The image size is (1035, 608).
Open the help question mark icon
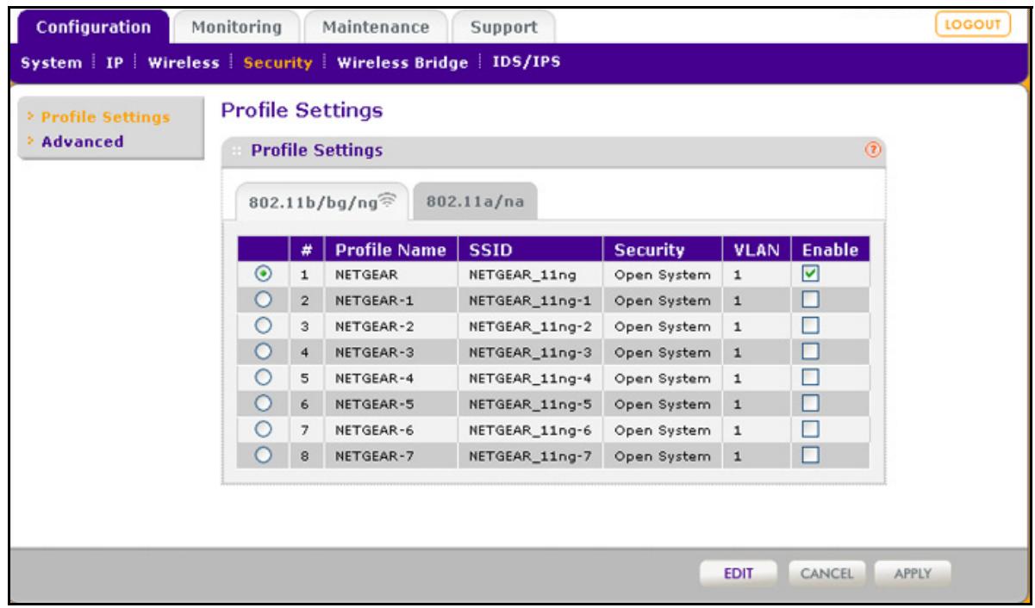point(873,151)
